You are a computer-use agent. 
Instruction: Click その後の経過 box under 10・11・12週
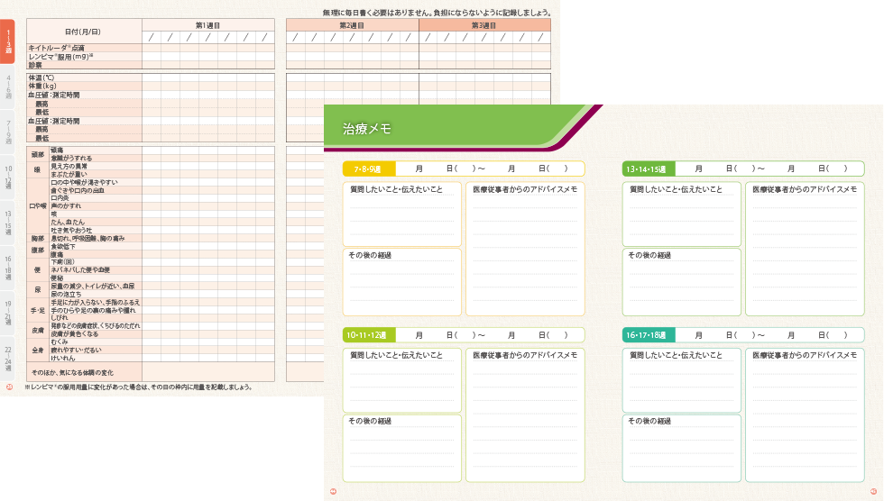(401, 448)
